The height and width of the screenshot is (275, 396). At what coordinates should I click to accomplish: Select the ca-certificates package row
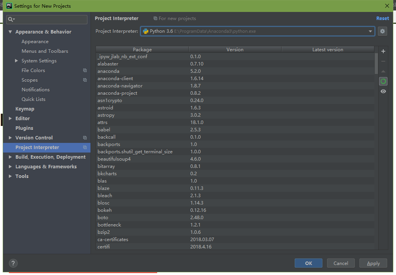[235, 240]
